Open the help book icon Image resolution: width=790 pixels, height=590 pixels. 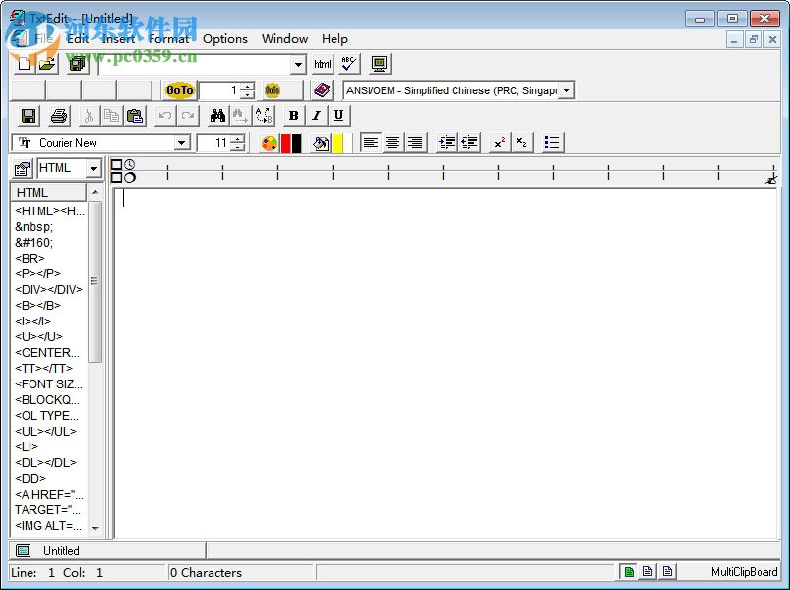(x=321, y=89)
